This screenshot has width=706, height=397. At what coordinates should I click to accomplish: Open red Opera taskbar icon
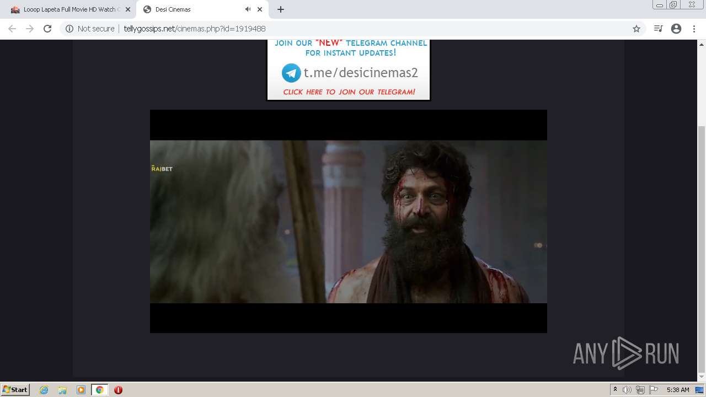[x=118, y=390]
